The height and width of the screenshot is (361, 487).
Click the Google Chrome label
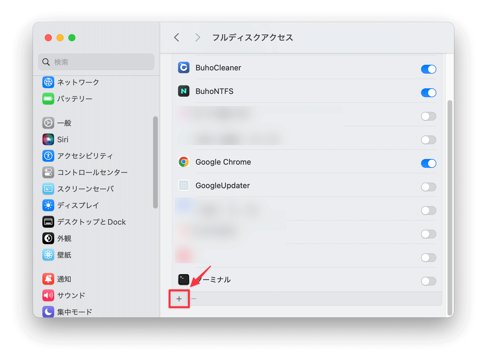[x=223, y=162]
